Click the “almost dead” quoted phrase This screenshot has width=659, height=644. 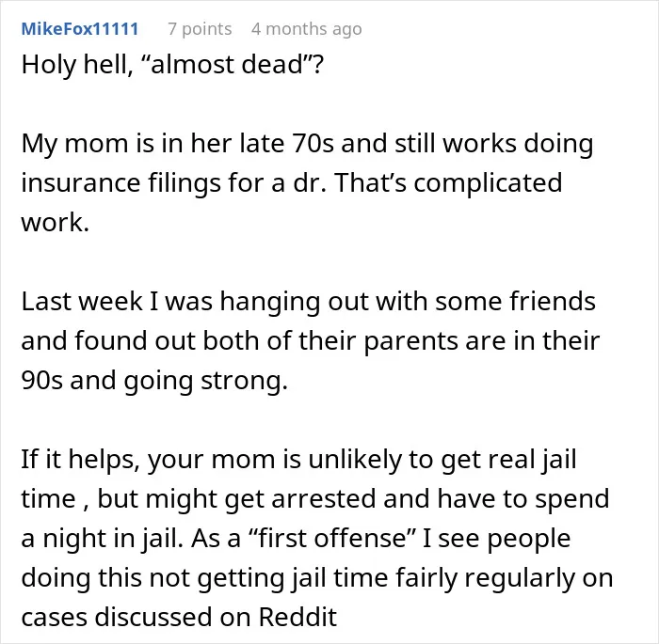pos(229,64)
